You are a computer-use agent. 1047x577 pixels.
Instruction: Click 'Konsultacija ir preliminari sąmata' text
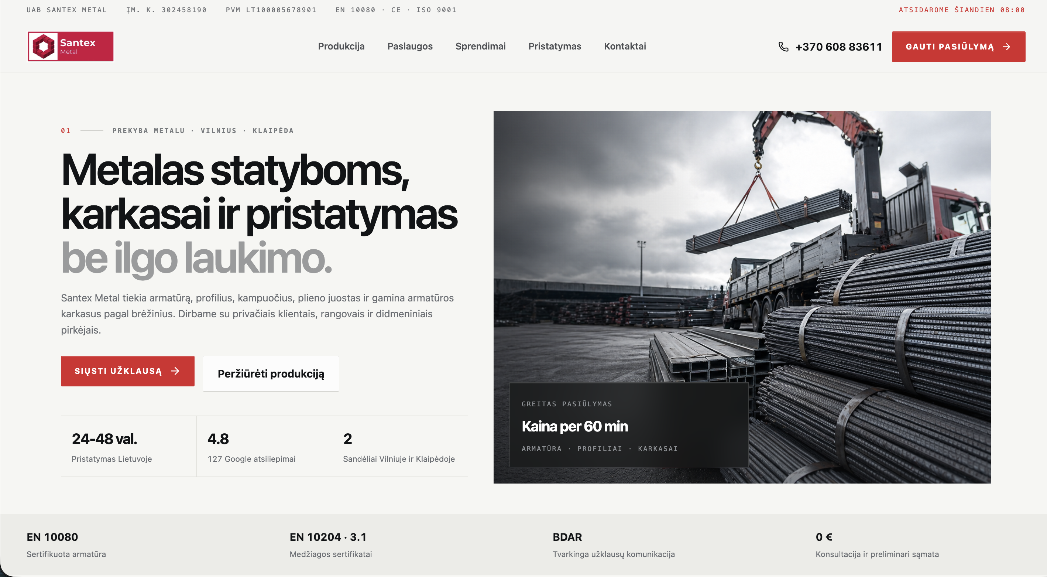pos(877,554)
